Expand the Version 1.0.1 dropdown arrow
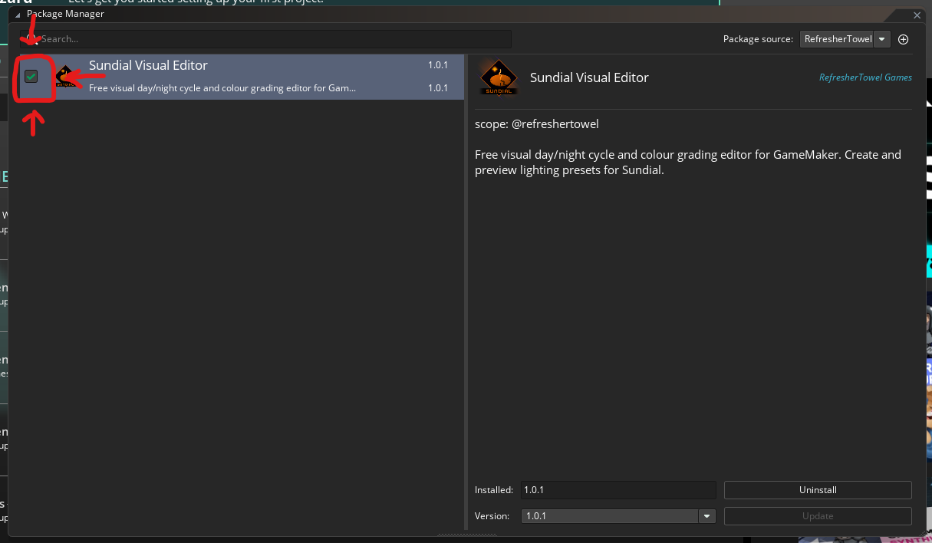Image resolution: width=932 pixels, height=543 pixels. [707, 516]
